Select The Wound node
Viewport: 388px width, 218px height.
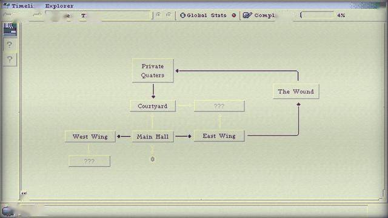click(296, 91)
